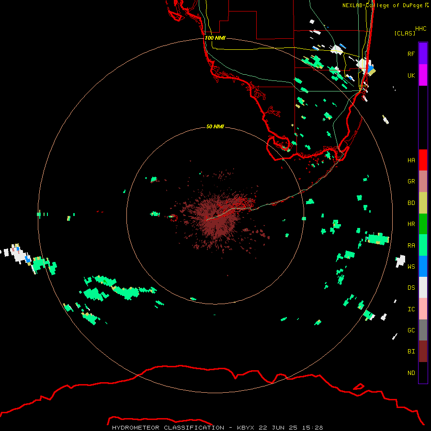Click the '50 NMI' range ring label
The height and width of the screenshot is (431, 431).
tap(215, 126)
